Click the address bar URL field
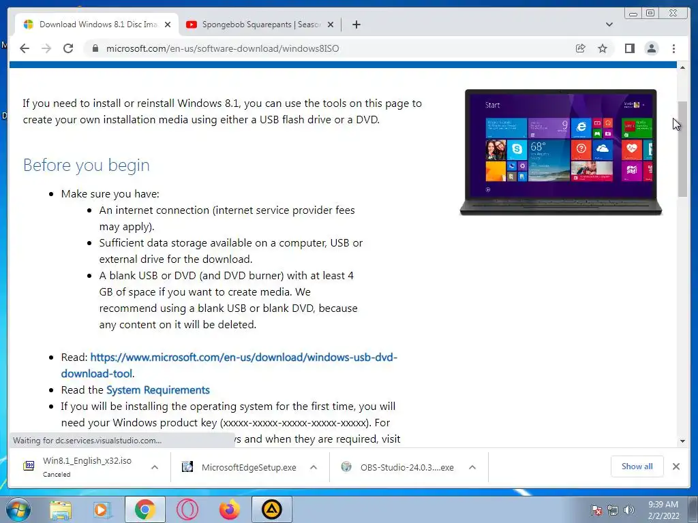Image resolution: width=698 pixels, height=523 pixels. click(329, 48)
